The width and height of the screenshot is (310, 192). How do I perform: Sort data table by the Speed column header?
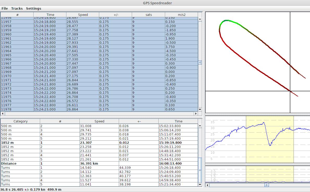[83, 15]
